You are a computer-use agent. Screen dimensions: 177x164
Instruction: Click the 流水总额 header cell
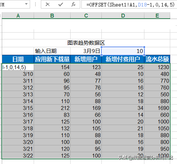pyautogui.click(x=157, y=59)
